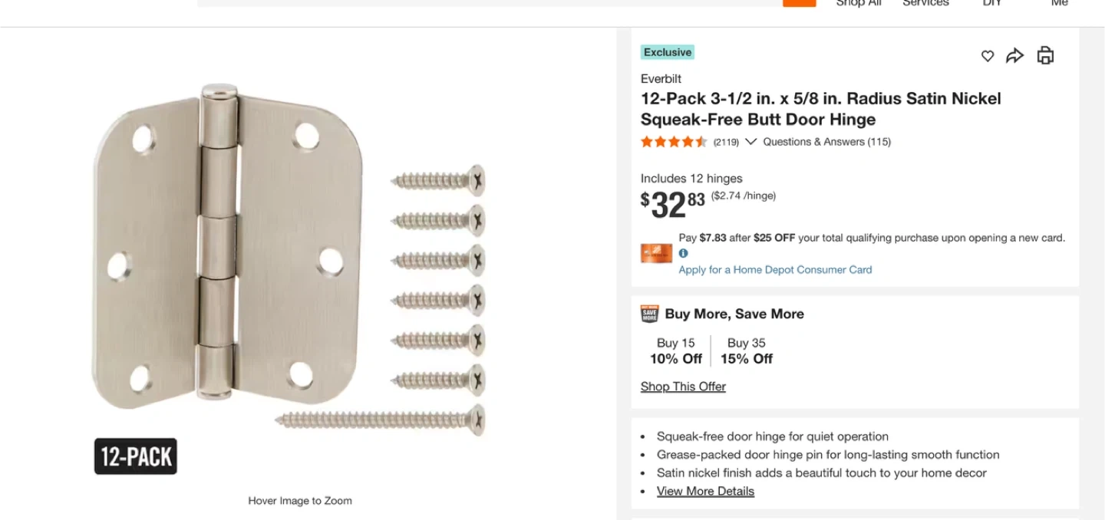This screenshot has height=520, width=1105.
Task: Click the blue info icon near card offer
Action: [683, 253]
